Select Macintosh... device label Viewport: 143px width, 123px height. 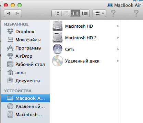click(x=28, y=115)
